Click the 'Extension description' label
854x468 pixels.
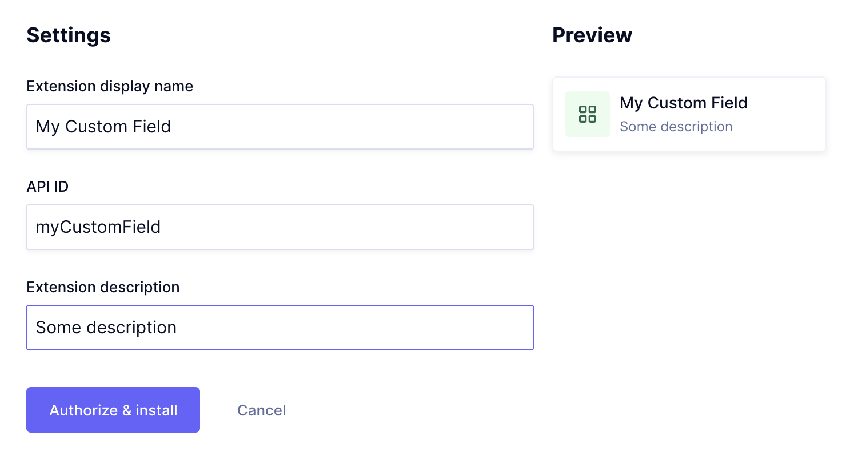pos(103,287)
